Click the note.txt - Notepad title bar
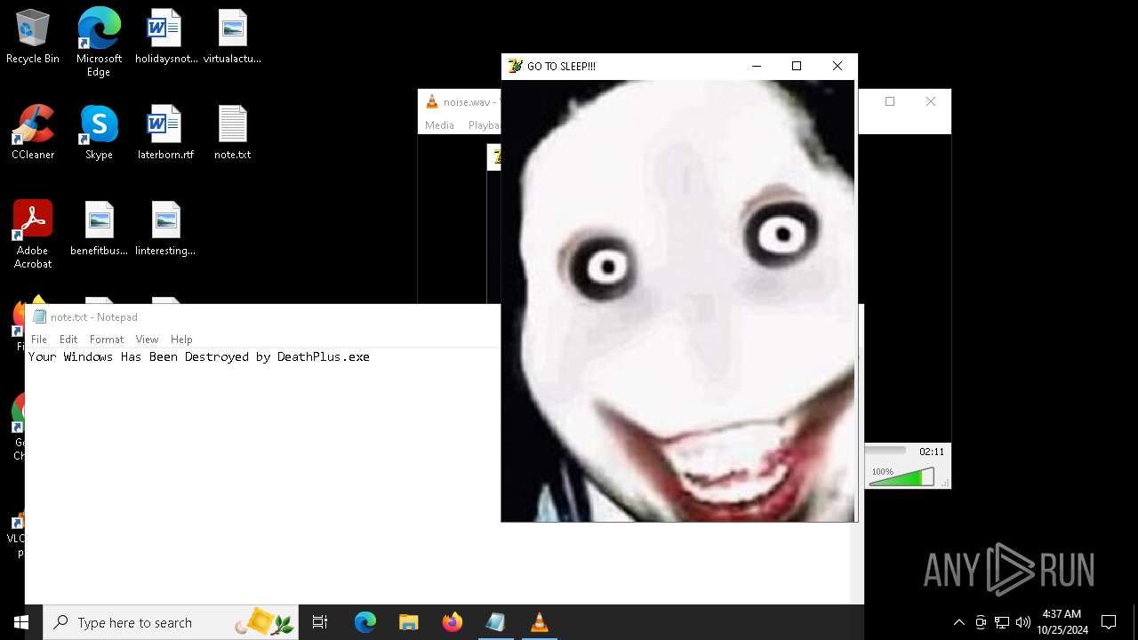This screenshot has height=640, width=1138. [x=263, y=317]
